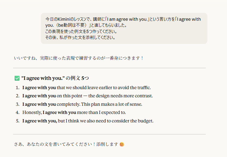Click the line その後、私が作った文を添削してください
The height and width of the screenshot is (157, 227).
point(80,37)
